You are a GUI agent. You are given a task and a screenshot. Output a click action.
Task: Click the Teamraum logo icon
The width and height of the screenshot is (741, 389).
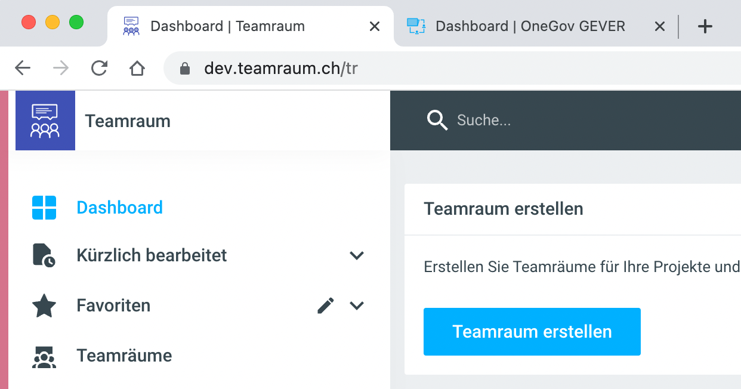(45, 121)
